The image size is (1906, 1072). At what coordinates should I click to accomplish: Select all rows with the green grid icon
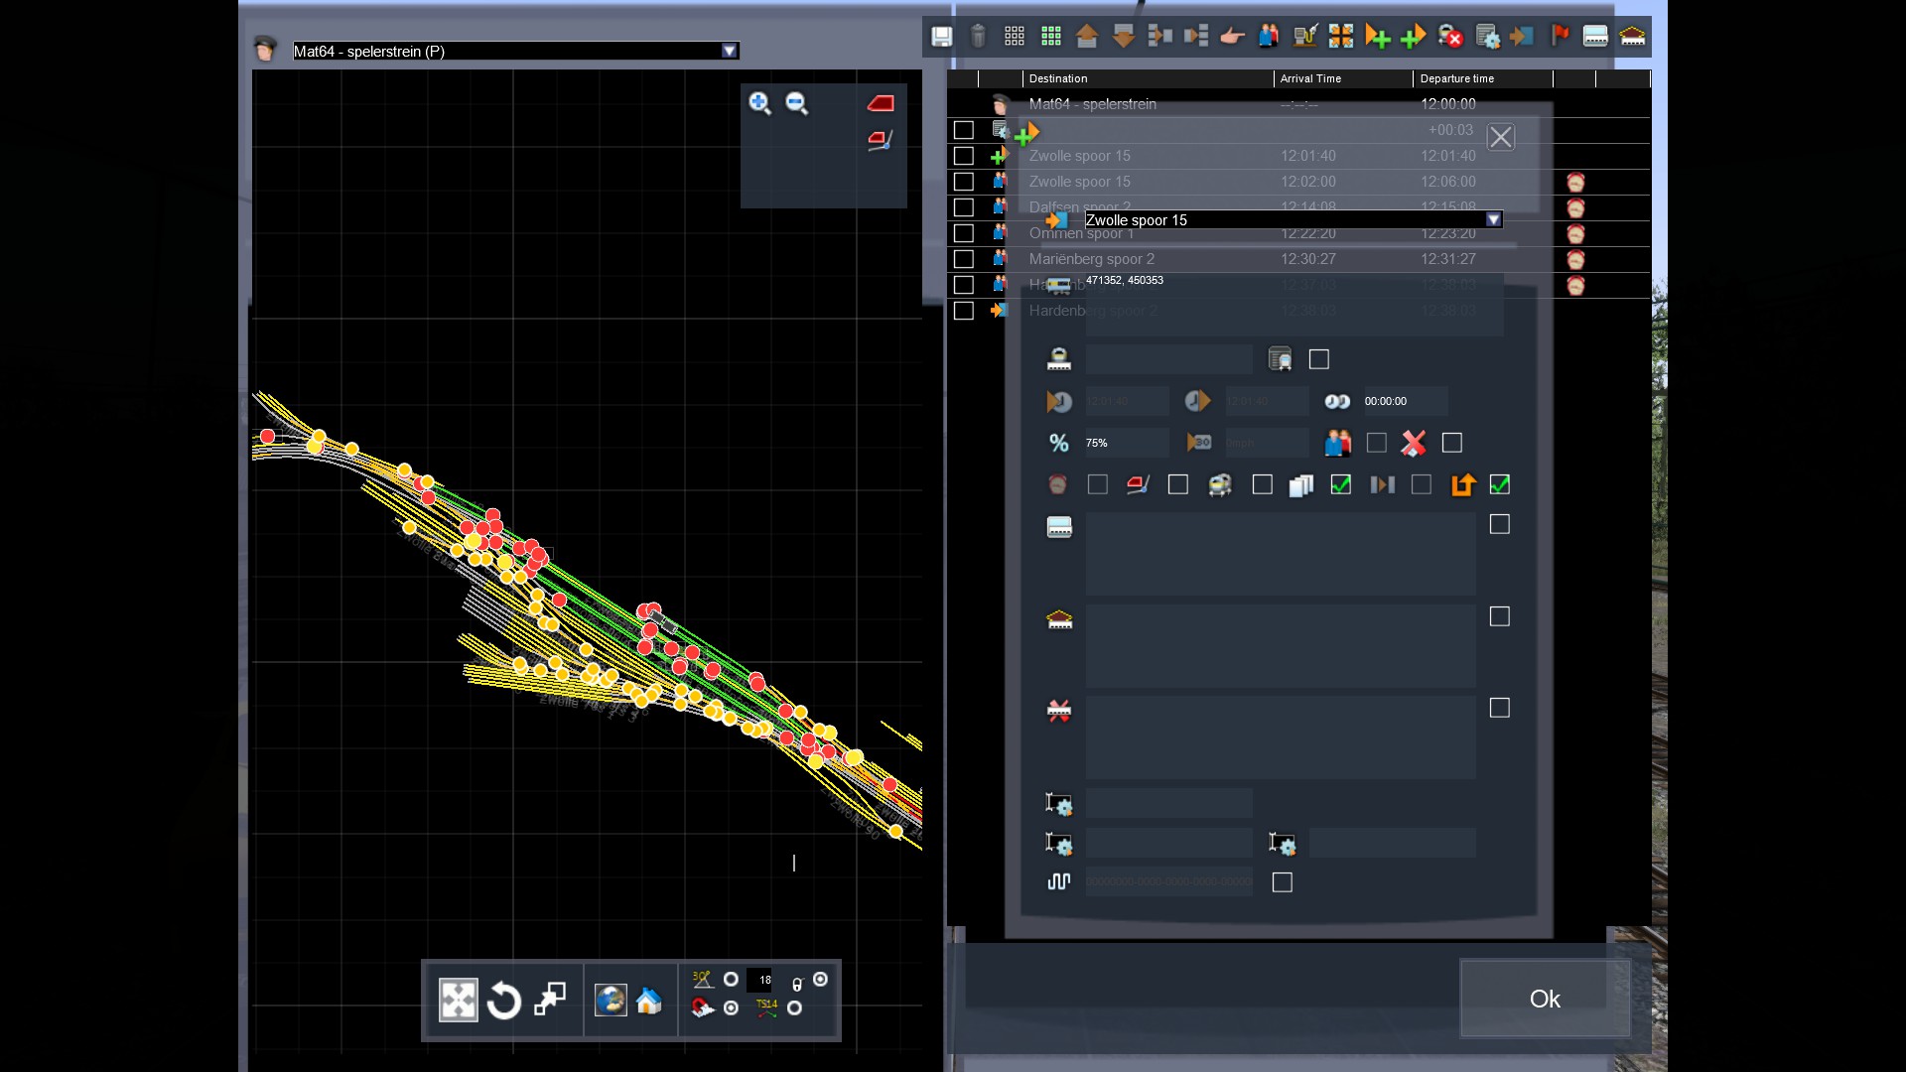[1051, 37]
